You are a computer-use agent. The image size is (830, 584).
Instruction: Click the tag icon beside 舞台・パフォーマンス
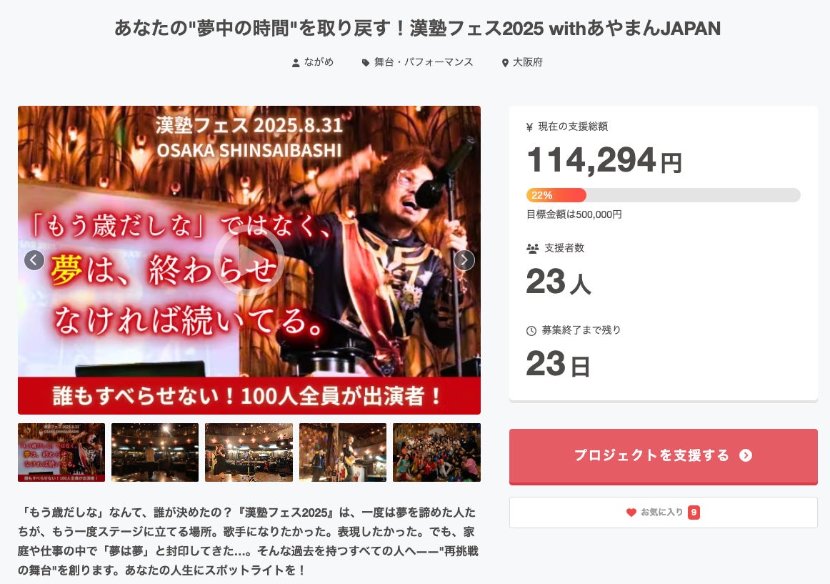point(366,62)
